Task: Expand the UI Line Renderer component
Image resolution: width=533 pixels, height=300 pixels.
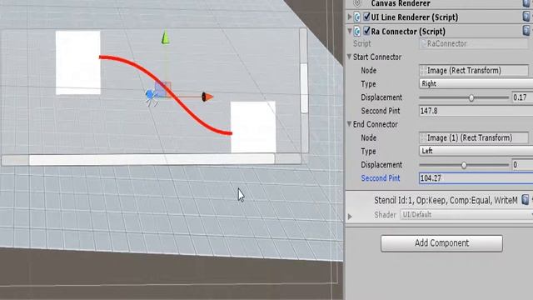Action: 350,17
